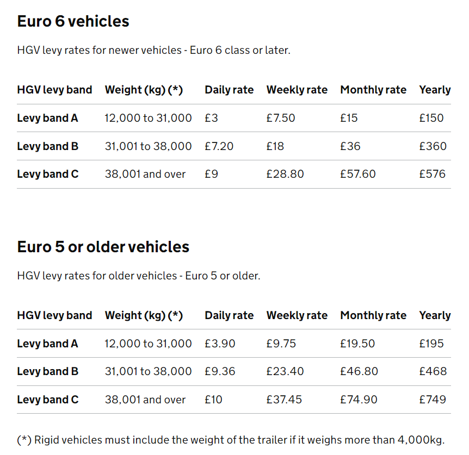This screenshot has width=469, height=455.
Task: Click the Euro 5 or older vehicles heading
Action: 103,247
